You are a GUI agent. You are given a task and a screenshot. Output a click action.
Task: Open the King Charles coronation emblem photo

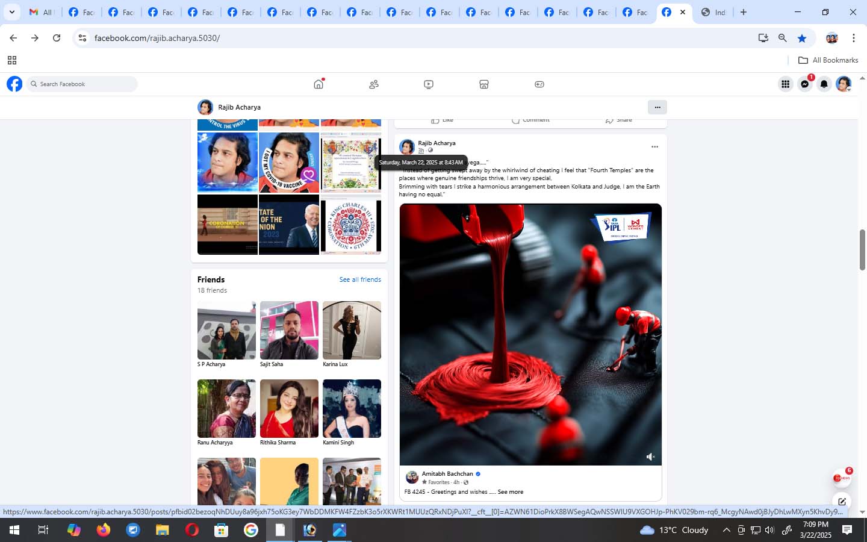tap(351, 225)
